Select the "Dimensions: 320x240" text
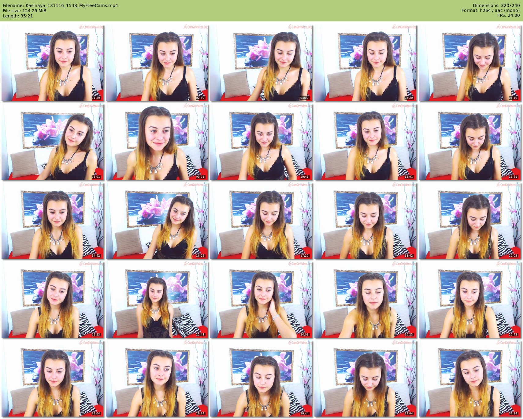Screen dimensions: 523x419 coord(496,6)
